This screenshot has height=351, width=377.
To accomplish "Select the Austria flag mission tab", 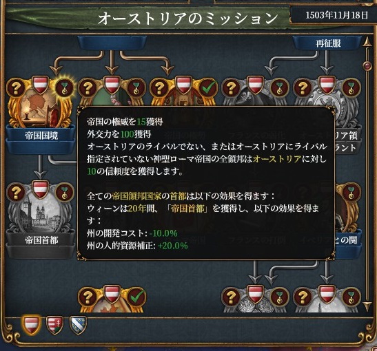I will click(31, 325).
